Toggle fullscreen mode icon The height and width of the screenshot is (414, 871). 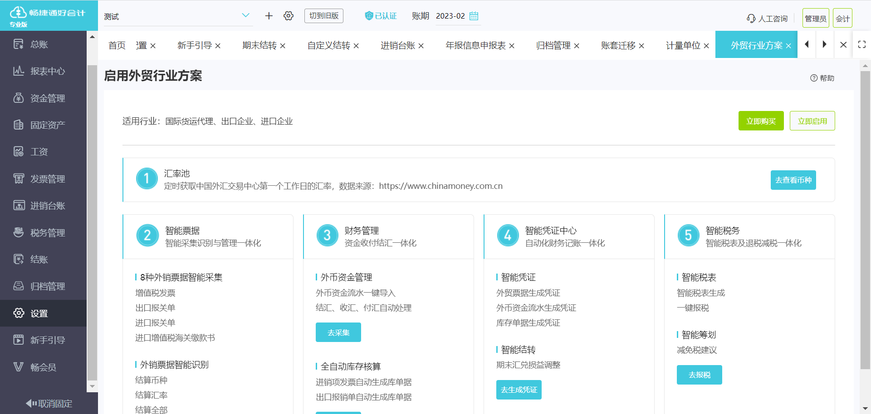[862, 44]
